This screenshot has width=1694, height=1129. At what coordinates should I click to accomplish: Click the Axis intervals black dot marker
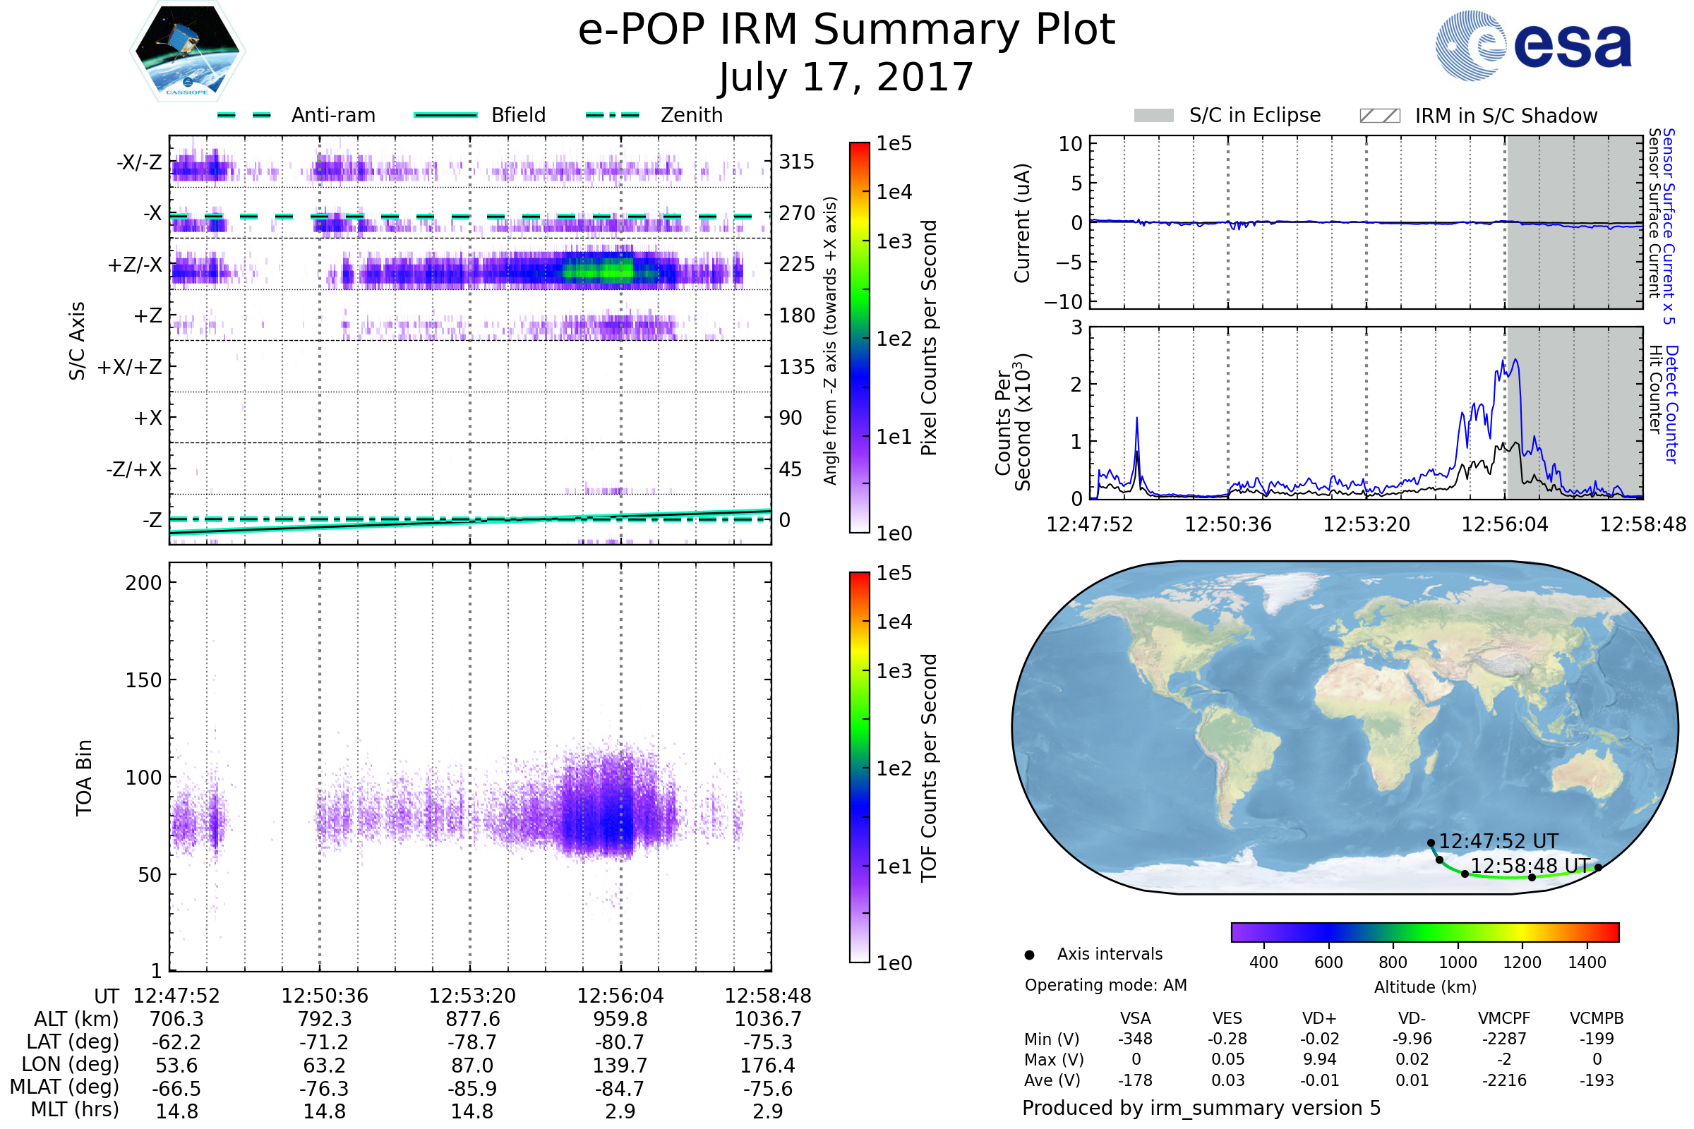(x=1029, y=955)
